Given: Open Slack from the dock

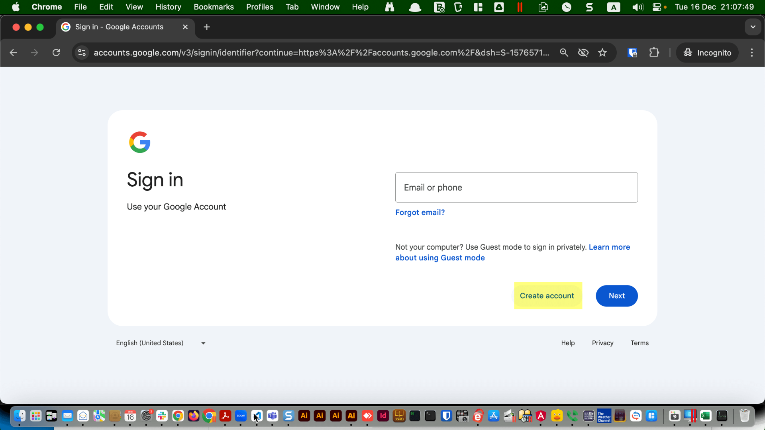Looking at the screenshot, I should point(162,416).
